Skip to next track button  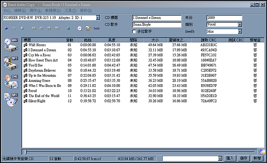point(57,28)
